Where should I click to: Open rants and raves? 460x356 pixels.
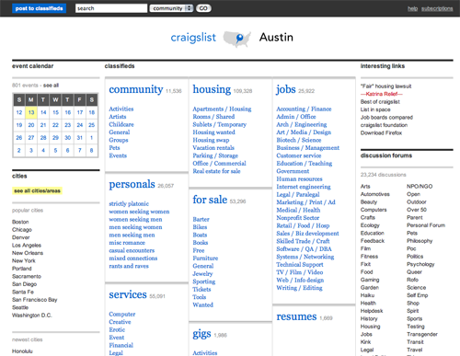[x=129, y=266]
